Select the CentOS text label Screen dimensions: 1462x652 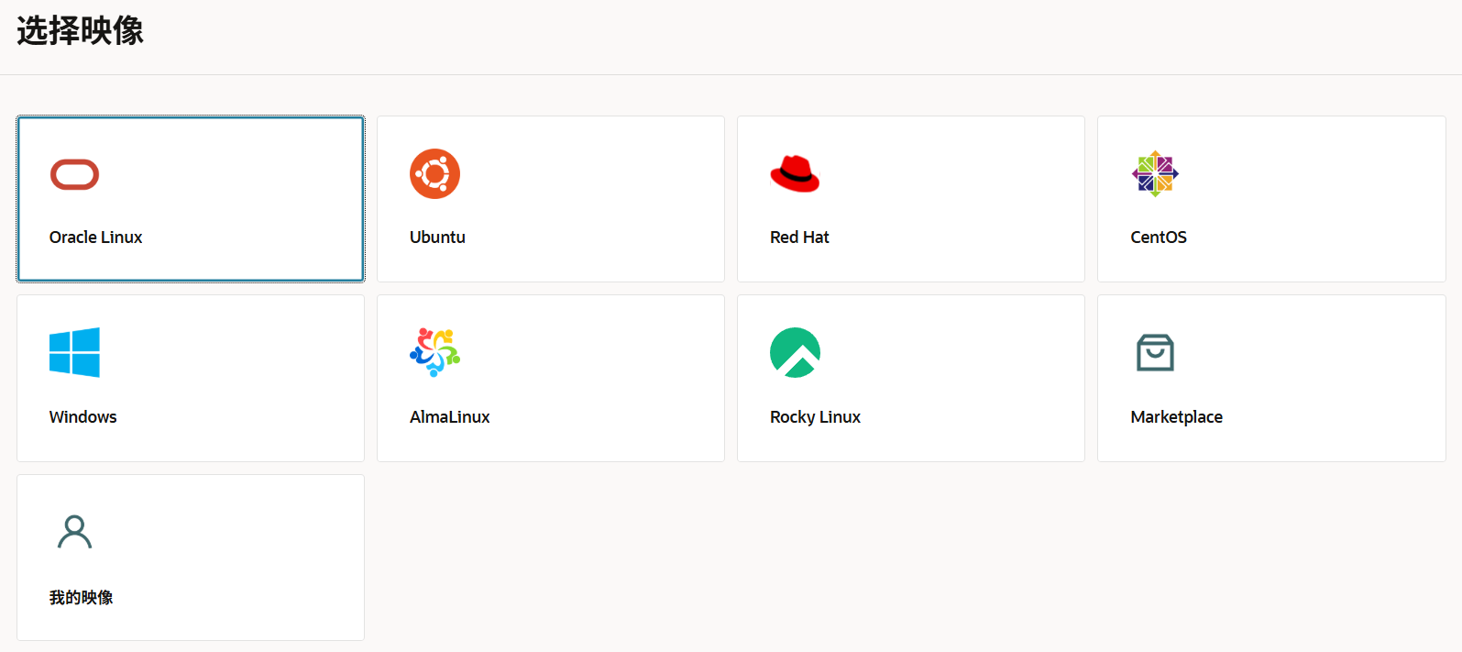(x=1159, y=238)
